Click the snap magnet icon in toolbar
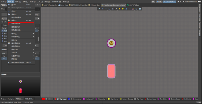 pos(102,9)
